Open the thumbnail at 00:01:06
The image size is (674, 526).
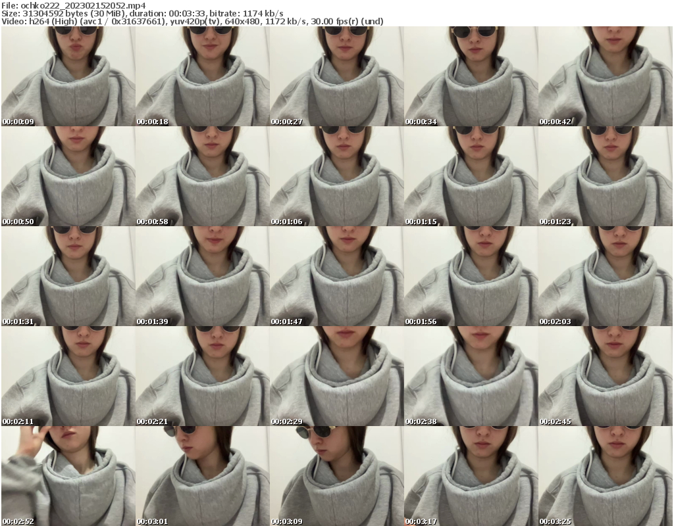click(337, 175)
